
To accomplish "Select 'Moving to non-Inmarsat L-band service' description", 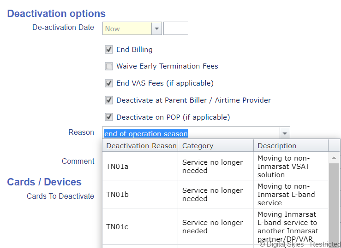I will click(x=290, y=194).
